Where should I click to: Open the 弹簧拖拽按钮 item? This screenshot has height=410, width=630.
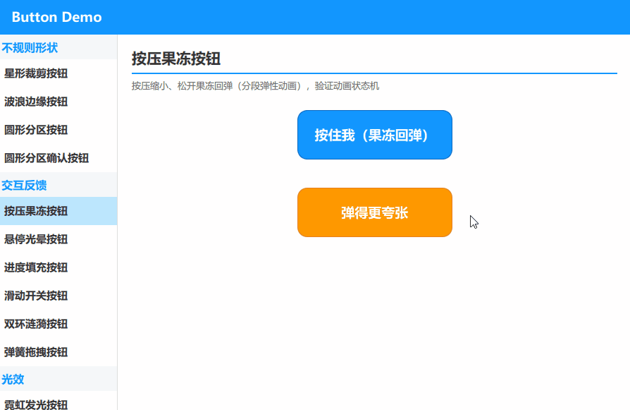(x=58, y=352)
